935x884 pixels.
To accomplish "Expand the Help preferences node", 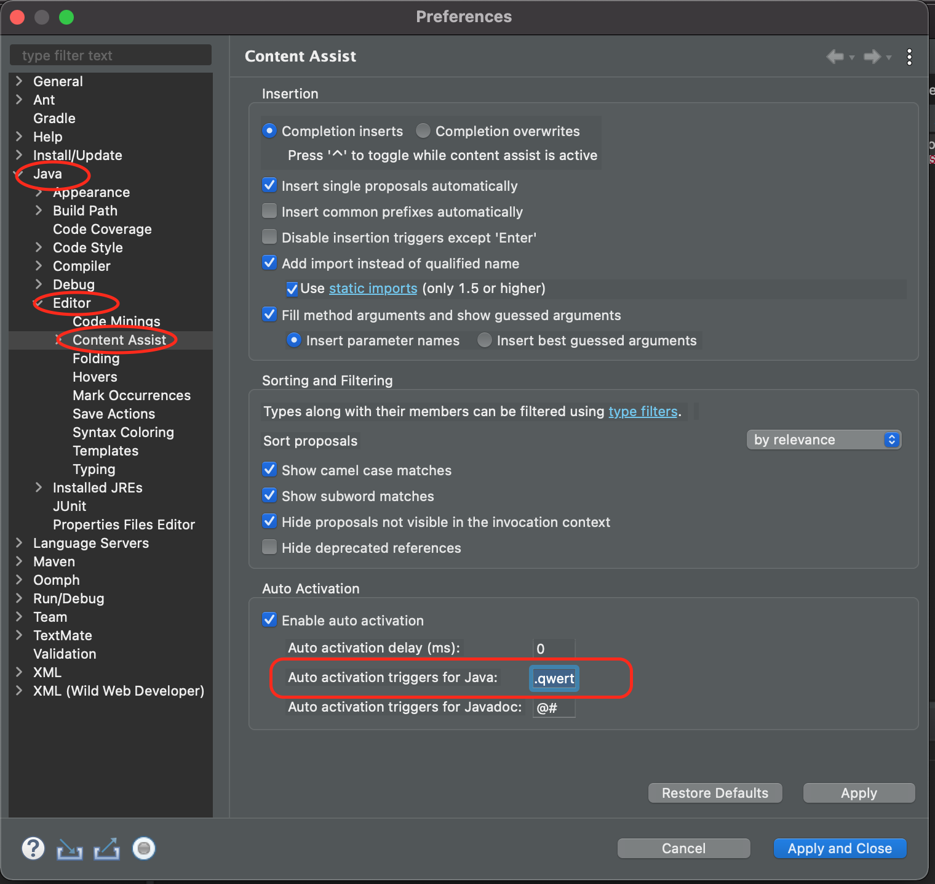I will tap(19, 137).
